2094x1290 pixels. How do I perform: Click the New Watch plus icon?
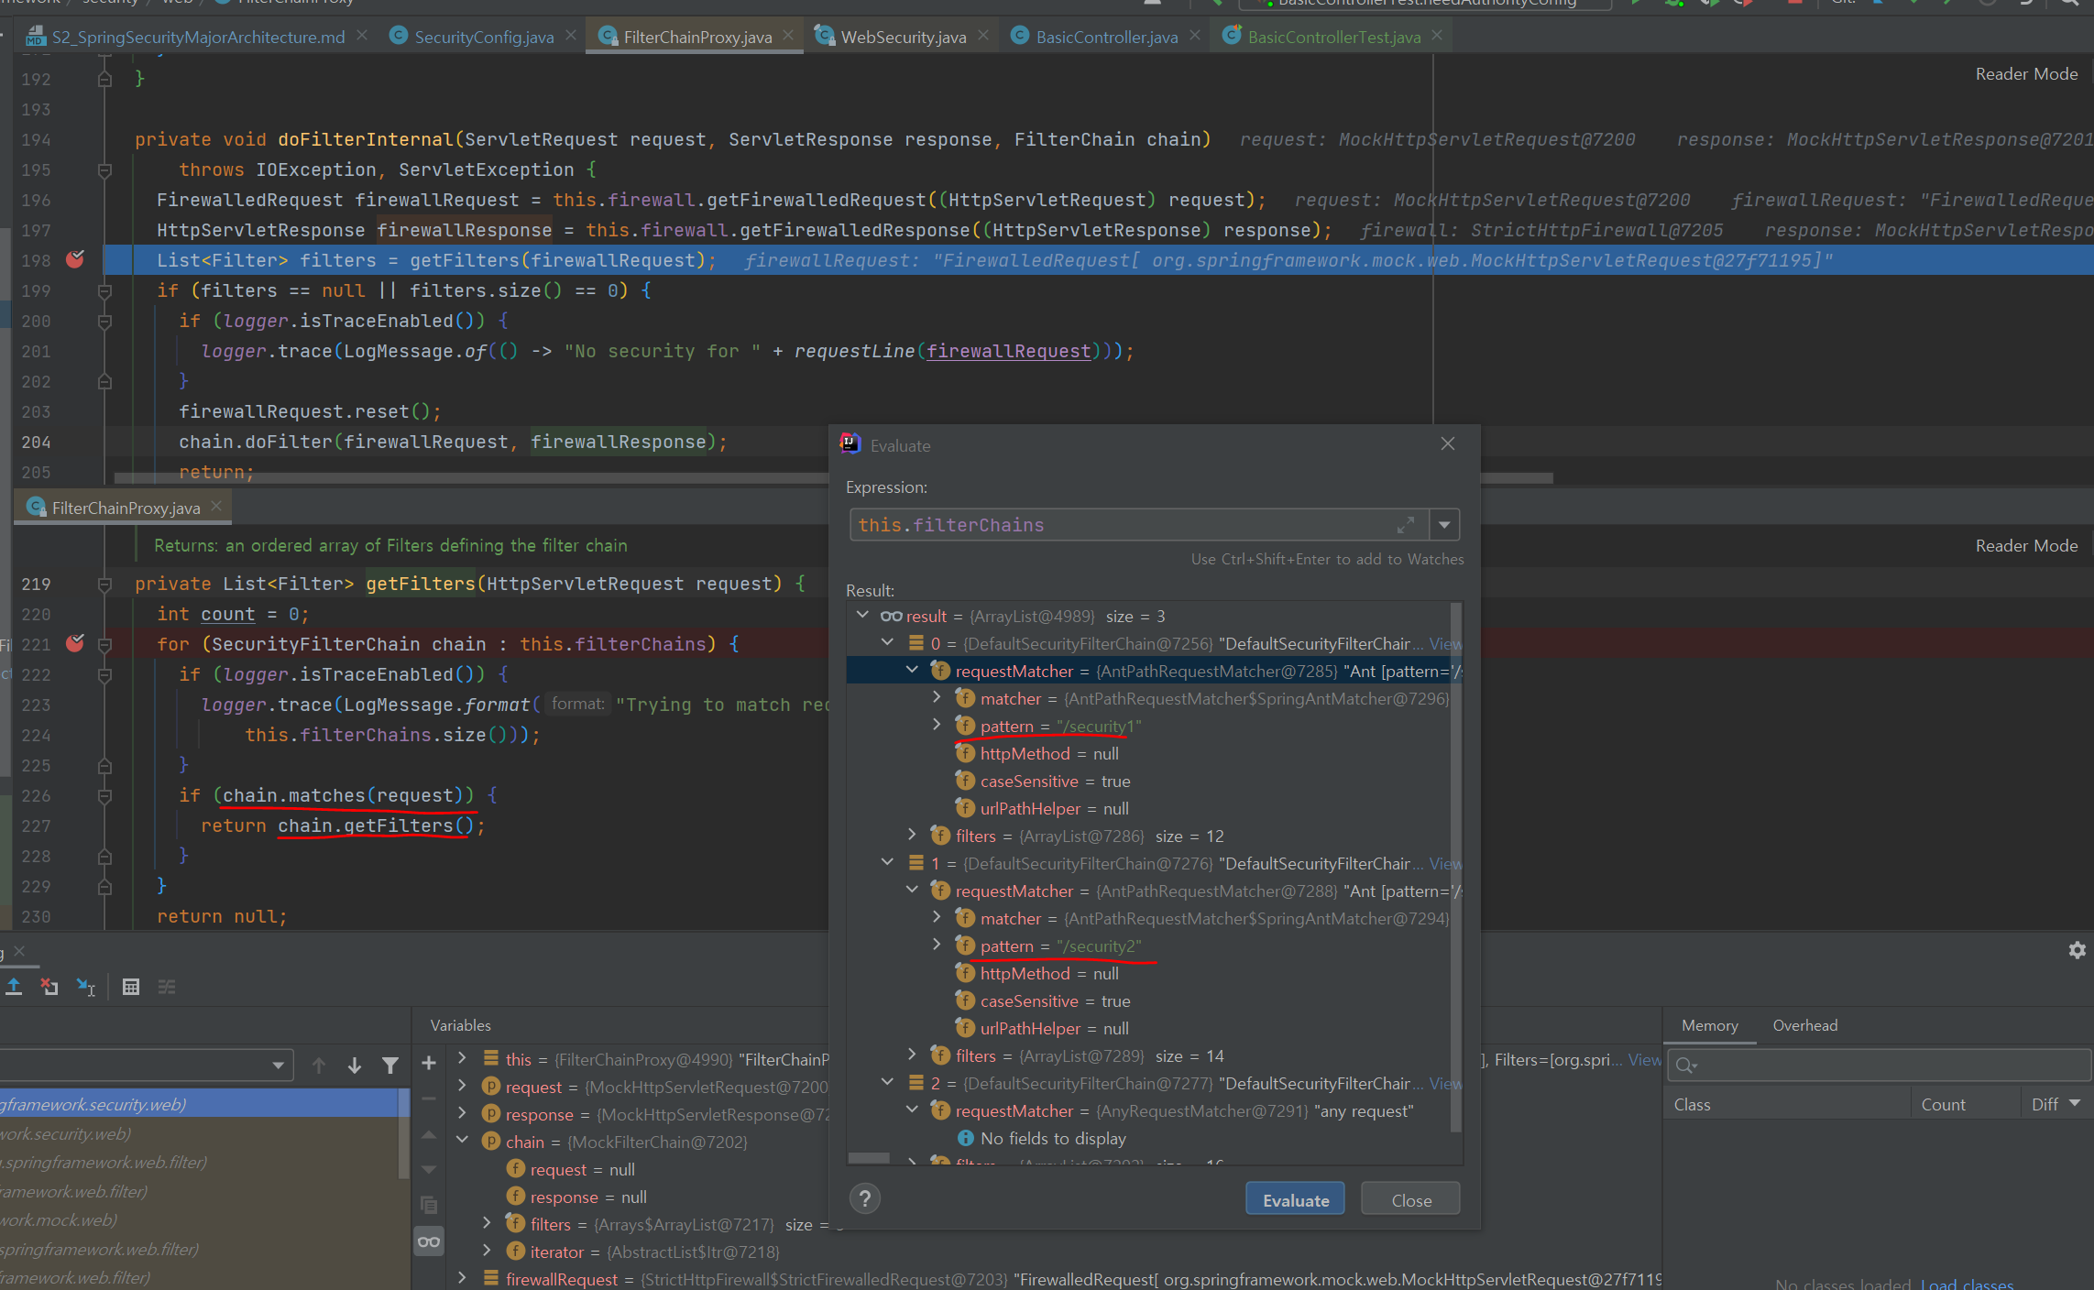(428, 1063)
